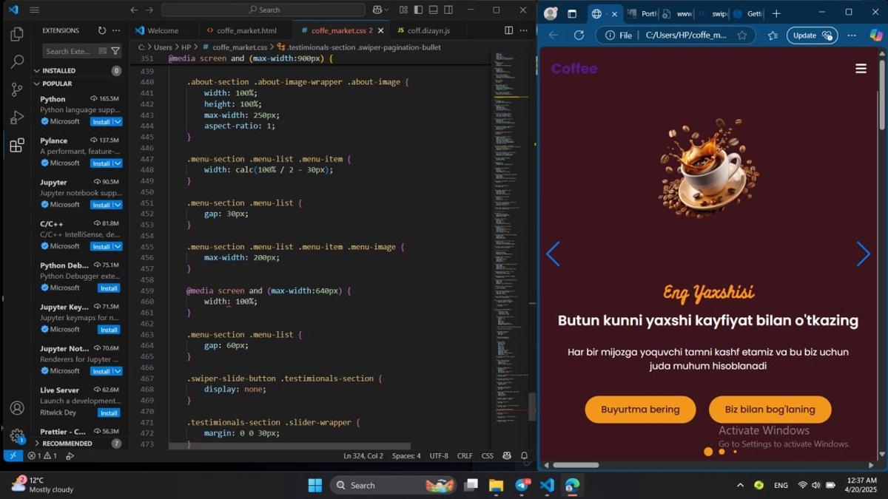Open the Search view in activity bar
888x499 pixels.
pos(17,62)
